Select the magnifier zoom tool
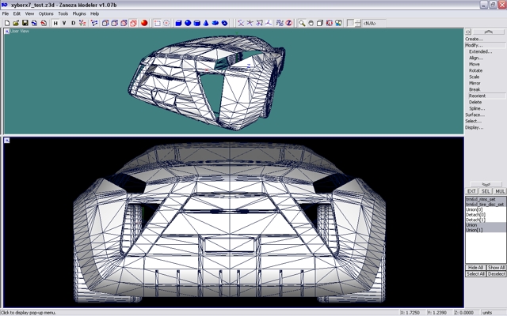This screenshot has width=507, height=316. pos(302,23)
